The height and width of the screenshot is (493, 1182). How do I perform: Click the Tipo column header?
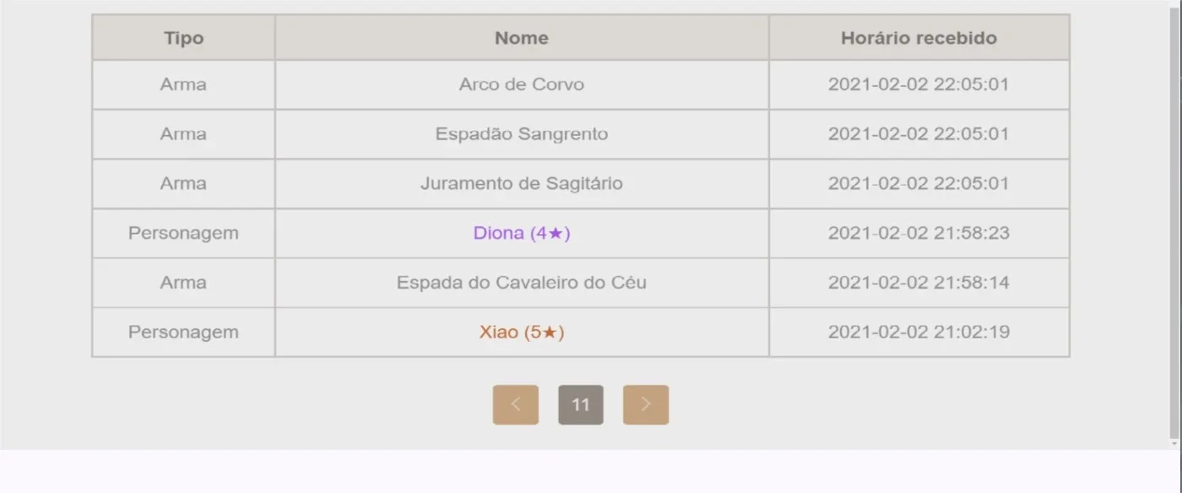pos(183,38)
